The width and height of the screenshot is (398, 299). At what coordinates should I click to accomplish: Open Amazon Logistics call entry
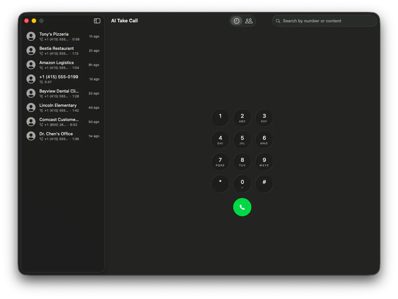pyautogui.click(x=63, y=65)
